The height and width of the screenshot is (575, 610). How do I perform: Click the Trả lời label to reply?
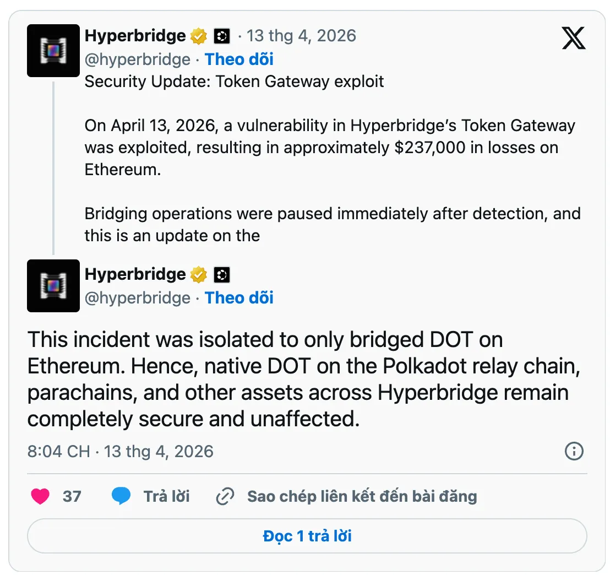click(x=168, y=496)
